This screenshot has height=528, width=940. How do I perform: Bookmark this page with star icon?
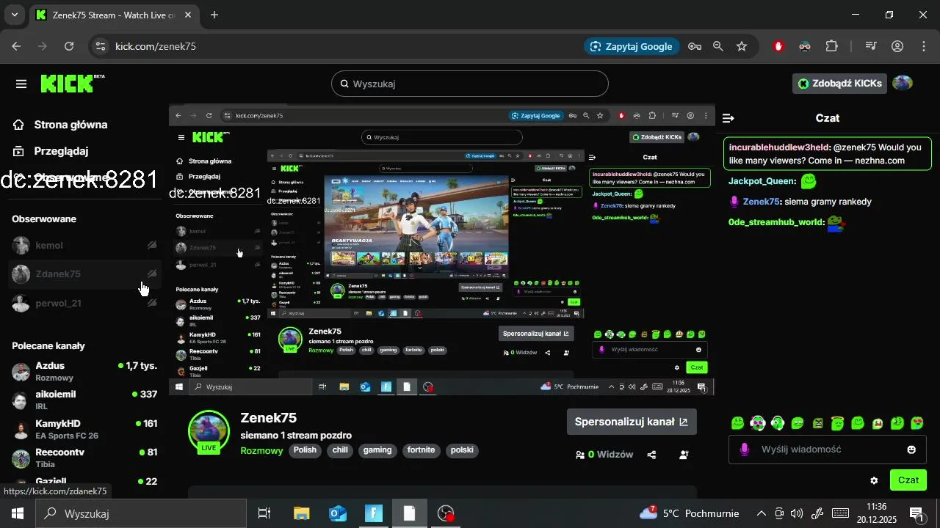pos(742,46)
